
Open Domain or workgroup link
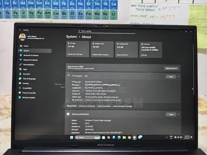pos(87,106)
